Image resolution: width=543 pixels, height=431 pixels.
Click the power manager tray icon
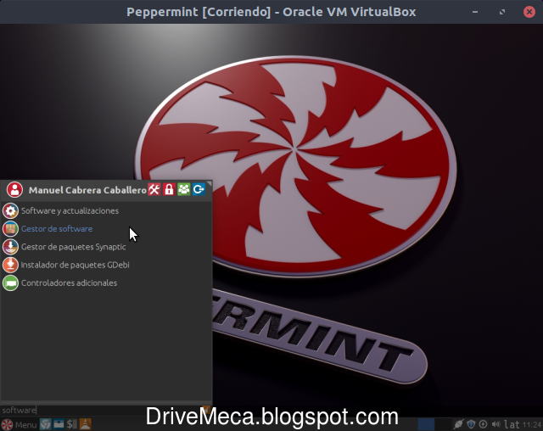[x=483, y=424]
